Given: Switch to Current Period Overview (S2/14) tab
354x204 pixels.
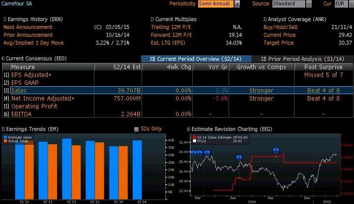Looking at the screenshot, I should click(x=196, y=59).
